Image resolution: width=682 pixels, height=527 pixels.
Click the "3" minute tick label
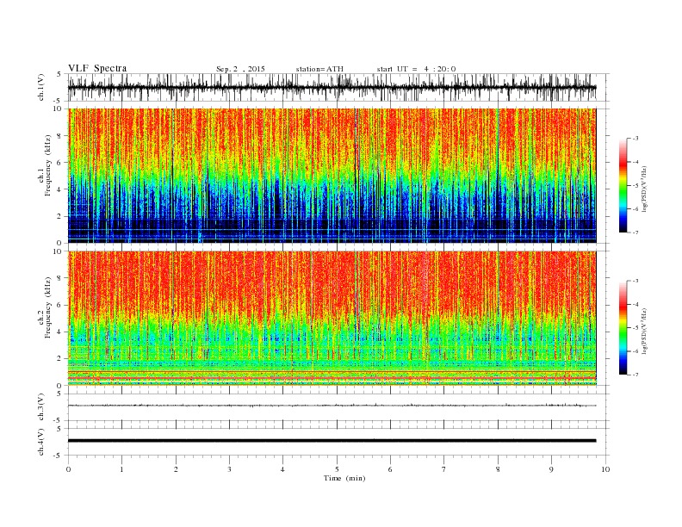(x=229, y=469)
